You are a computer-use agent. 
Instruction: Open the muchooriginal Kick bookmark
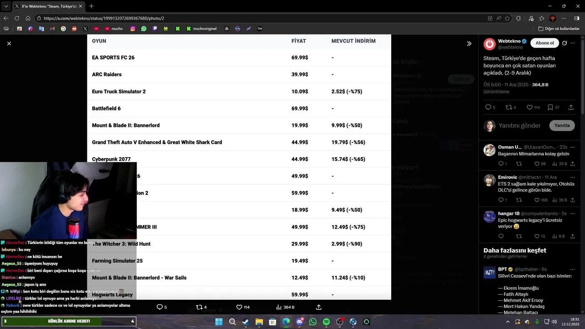coord(202,28)
